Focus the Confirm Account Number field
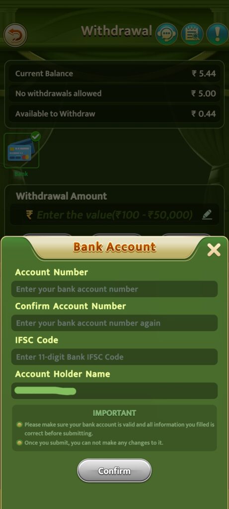Screen dimensions: 229x509 click(114, 323)
